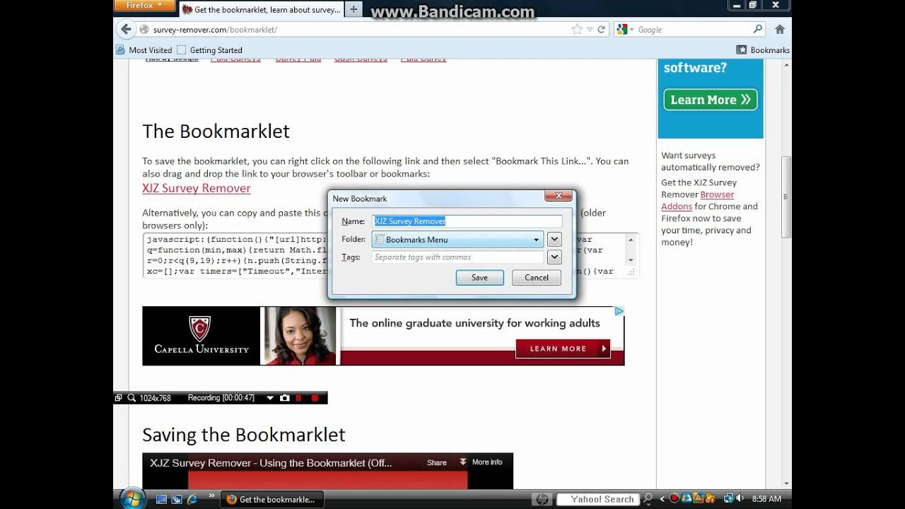905x509 pixels.
Task: Click the Bandicam magnifier target icon
Action: pos(132,398)
